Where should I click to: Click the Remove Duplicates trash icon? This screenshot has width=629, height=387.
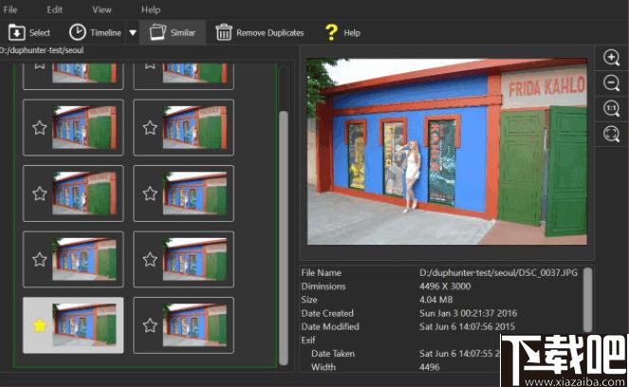[x=224, y=32]
